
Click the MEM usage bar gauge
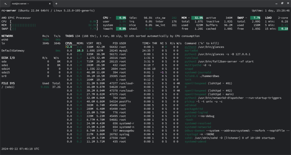(x=54, y=25)
